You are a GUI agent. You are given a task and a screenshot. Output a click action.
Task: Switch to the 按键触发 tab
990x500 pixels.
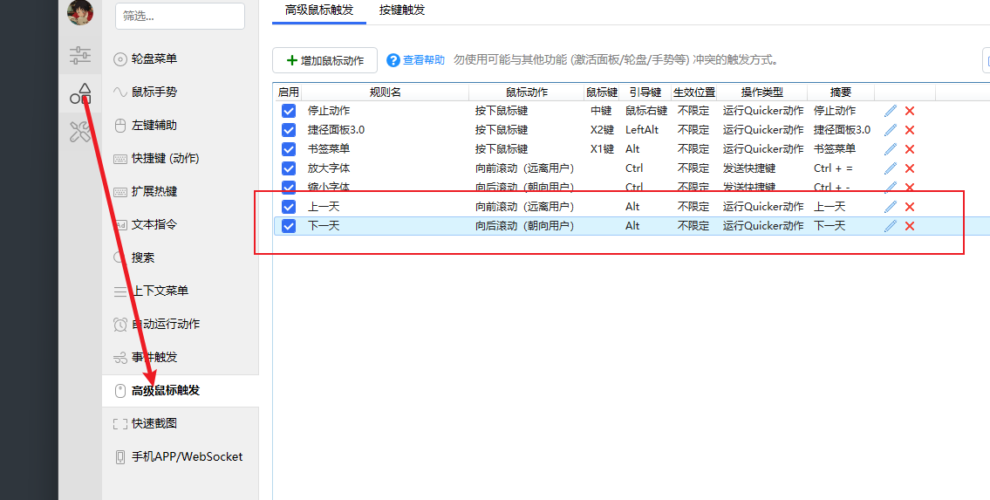coord(401,10)
